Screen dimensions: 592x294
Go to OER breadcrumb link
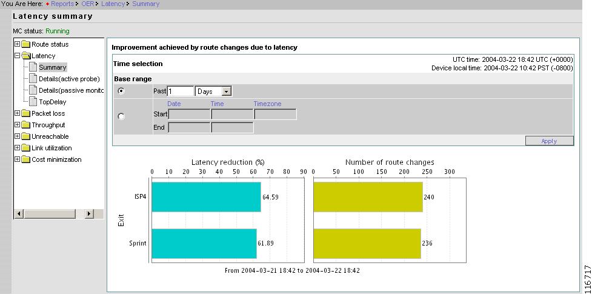coord(88,4)
